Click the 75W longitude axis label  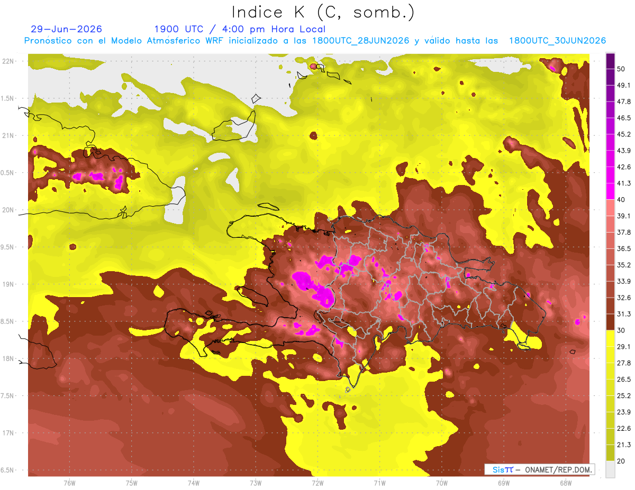131,483
